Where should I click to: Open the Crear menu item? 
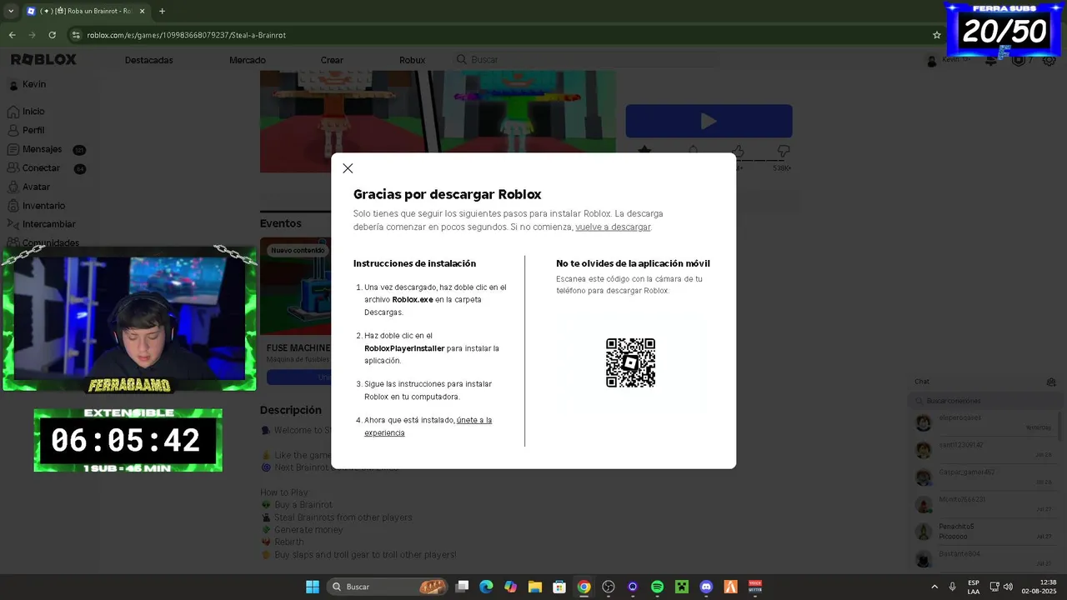click(x=332, y=60)
